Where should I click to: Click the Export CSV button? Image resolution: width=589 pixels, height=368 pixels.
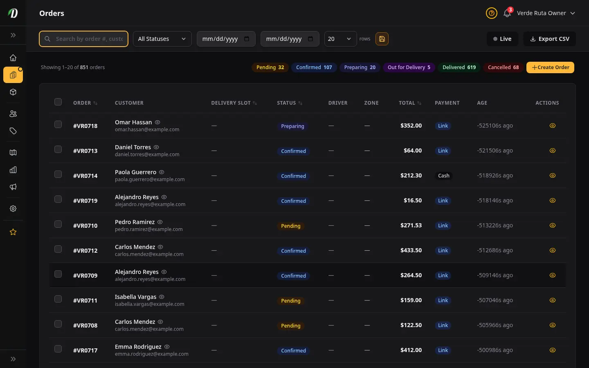549,39
